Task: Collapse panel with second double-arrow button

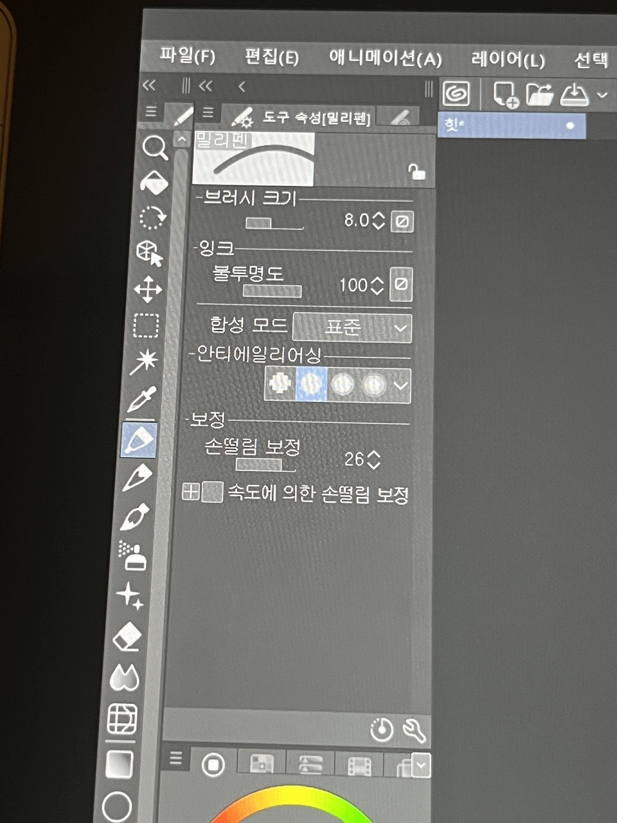Action: 206,86
